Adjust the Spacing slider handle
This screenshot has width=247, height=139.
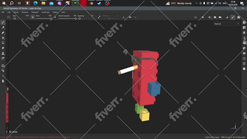(80, 19)
